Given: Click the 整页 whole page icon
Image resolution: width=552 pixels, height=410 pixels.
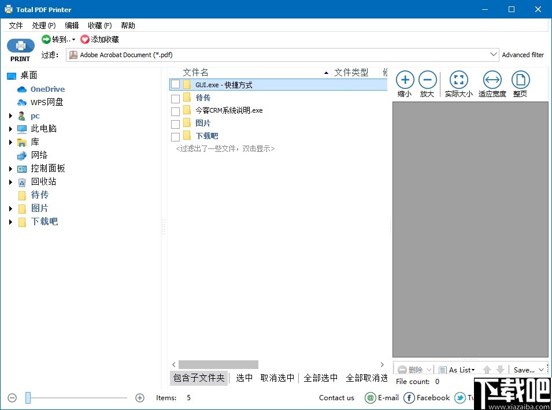Looking at the screenshot, I should coord(520,80).
